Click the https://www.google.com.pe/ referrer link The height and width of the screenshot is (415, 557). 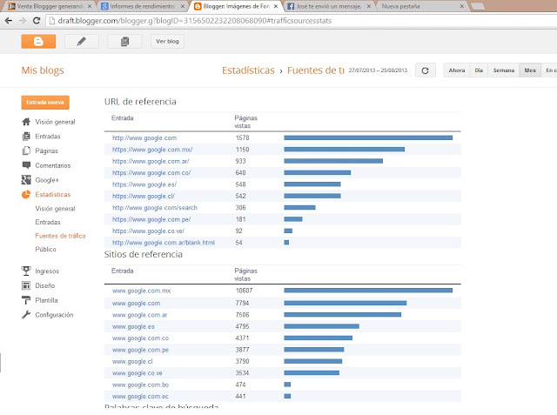point(151,219)
